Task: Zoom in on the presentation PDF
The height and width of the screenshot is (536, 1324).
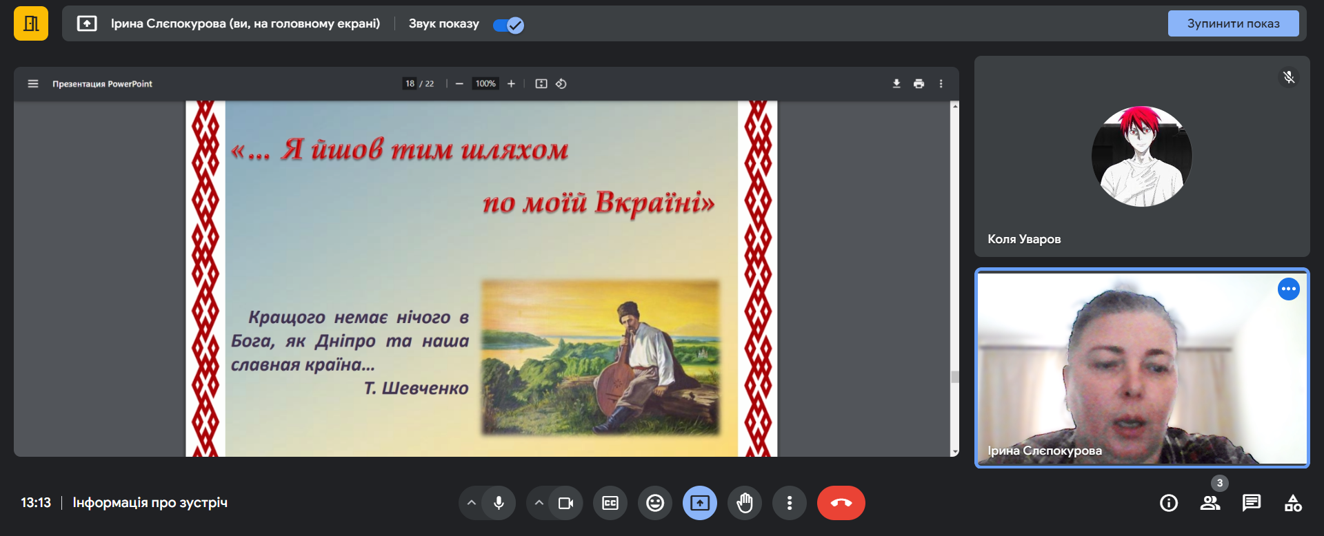Action: pyautogui.click(x=511, y=84)
